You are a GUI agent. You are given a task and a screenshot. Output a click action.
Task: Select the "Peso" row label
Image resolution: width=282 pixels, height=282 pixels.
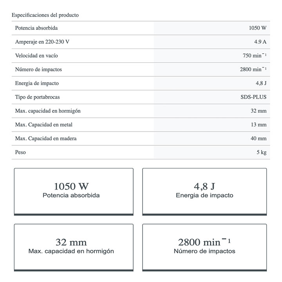[20, 152]
